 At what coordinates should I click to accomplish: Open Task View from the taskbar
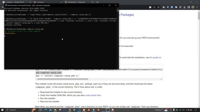coord(40,110)
